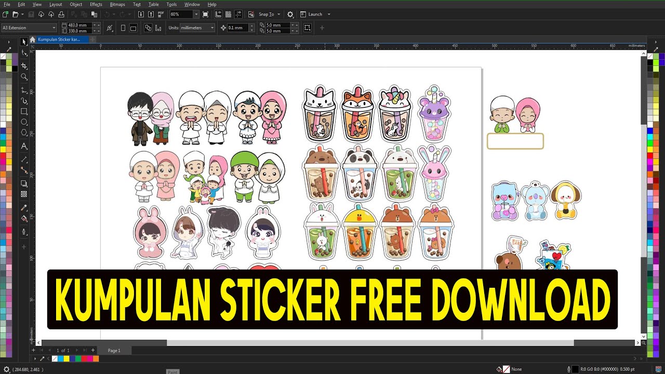Screen dimensions: 665x374
Task: Open the Welcome screen home tab
Action: (x=33, y=39)
